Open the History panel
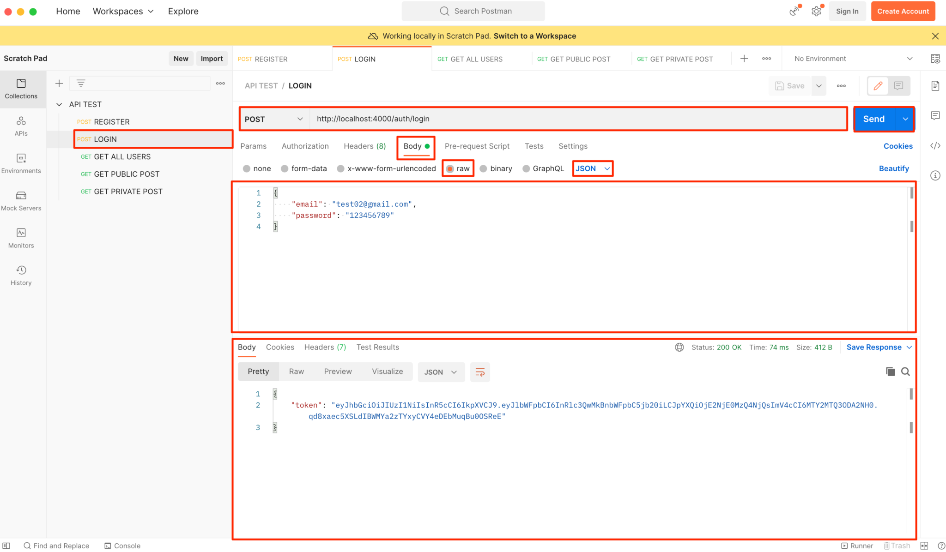This screenshot has width=946, height=552. click(x=21, y=275)
